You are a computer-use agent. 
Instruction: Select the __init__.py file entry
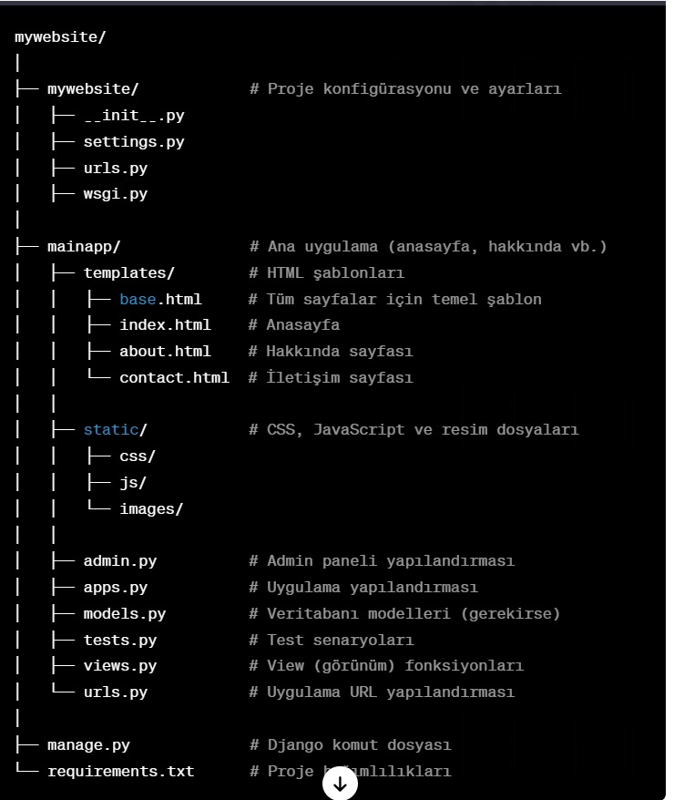pyautogui.click(x=133, y=116)
